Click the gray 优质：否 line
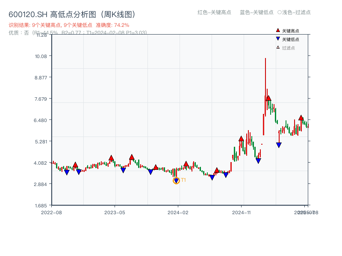Image resolution: width=342 pixels, height=256 pixels. pos(78,33)
